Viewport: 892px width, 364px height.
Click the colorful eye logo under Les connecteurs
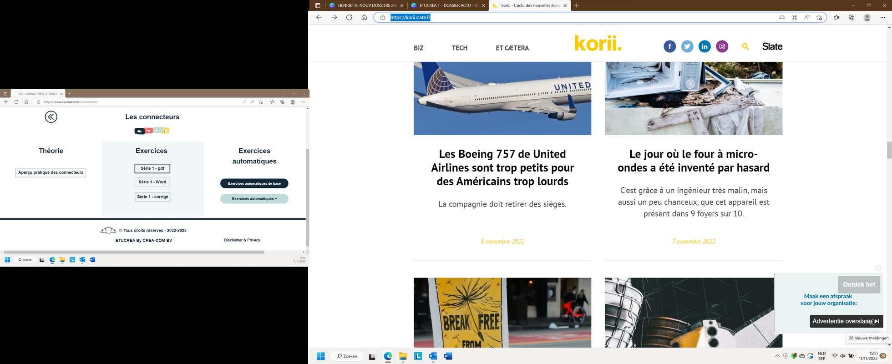pos(152,131)
